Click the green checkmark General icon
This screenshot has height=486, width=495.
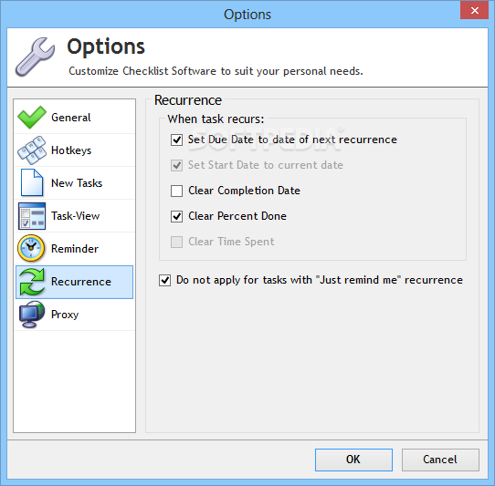click(32, 118)
